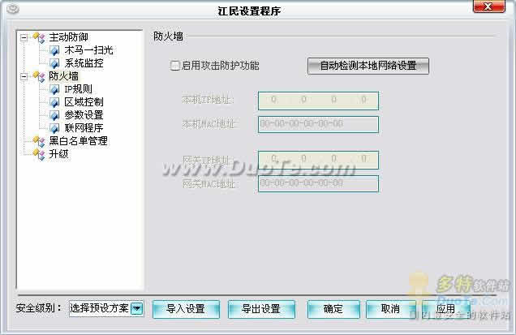Image resolution: width=516 pixels, height=335 pixels.
Task: Open the 选择预设方案 dropdown arrow
Action: [137, 309]
